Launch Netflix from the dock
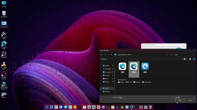 tap(80, 107)
